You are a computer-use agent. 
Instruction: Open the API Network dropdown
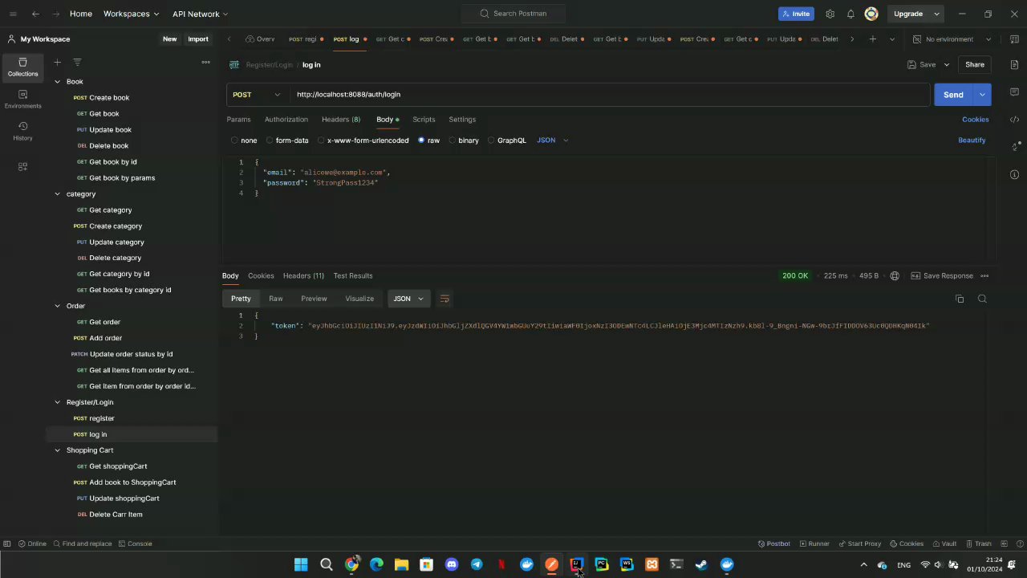[200, 14]
